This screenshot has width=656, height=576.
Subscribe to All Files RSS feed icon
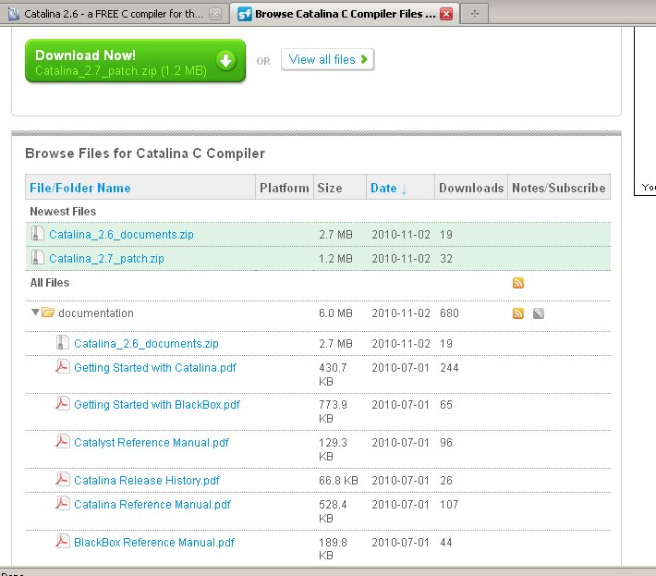[518, 283]
